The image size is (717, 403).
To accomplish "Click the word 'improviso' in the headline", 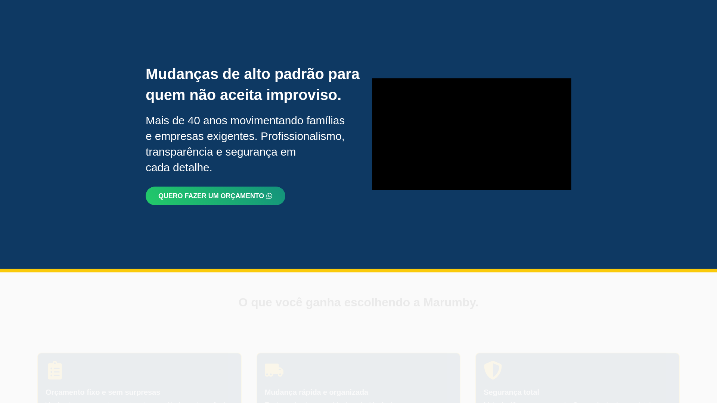I will (x=302, y=95).
